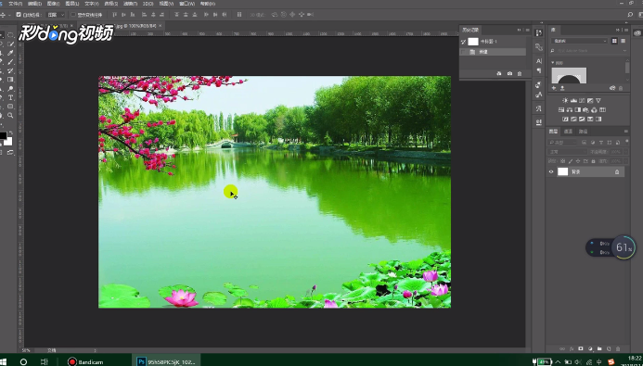Viewport: 643px width, 366px height.
Task: Open the Character panel (A| icon)
Action: (x=539, y=60)
